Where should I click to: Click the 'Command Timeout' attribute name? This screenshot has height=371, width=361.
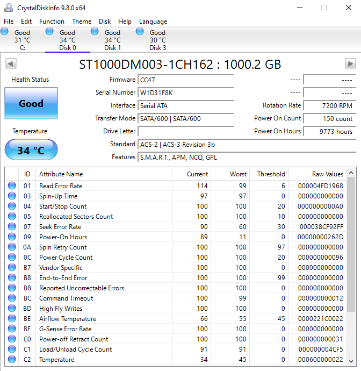tap(66, 298)
